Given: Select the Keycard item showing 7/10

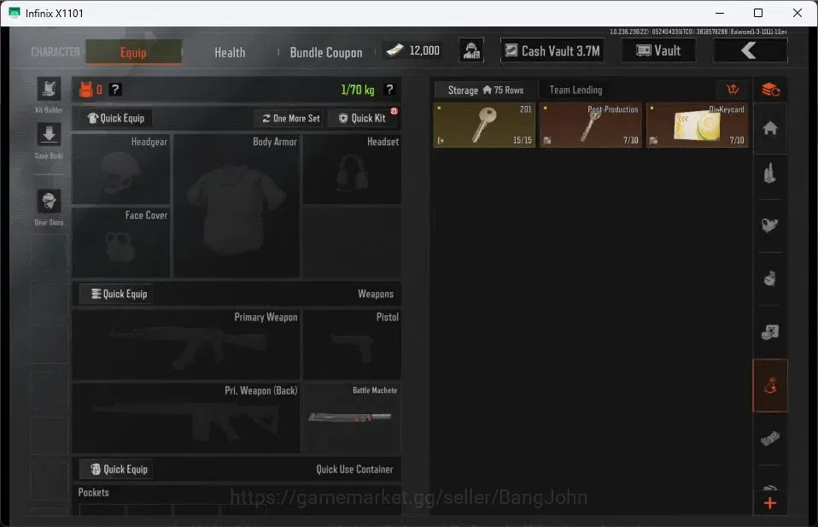Looking at the screenshot, I should coord(697,125).
